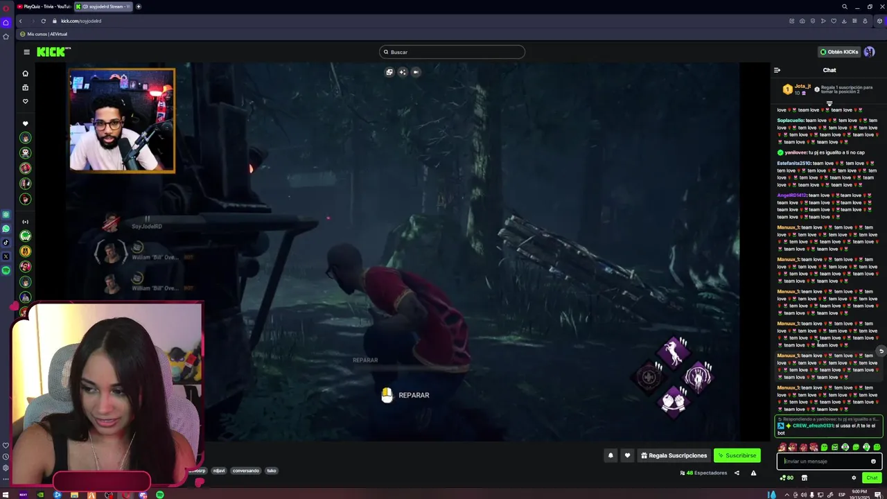Open the pentagon Aria icon in the Opera sidebar

6,36
